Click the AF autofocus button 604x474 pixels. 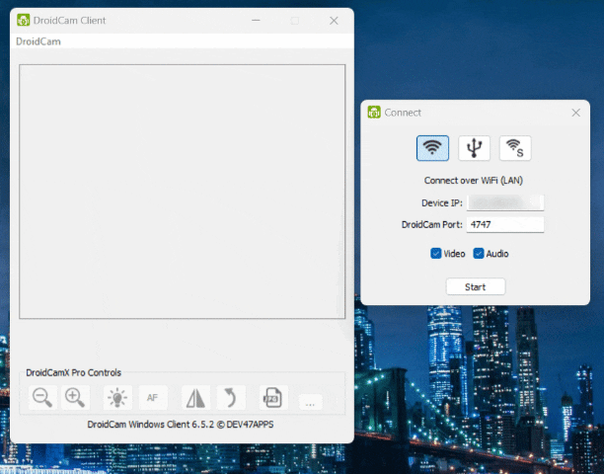coord(153,397)
